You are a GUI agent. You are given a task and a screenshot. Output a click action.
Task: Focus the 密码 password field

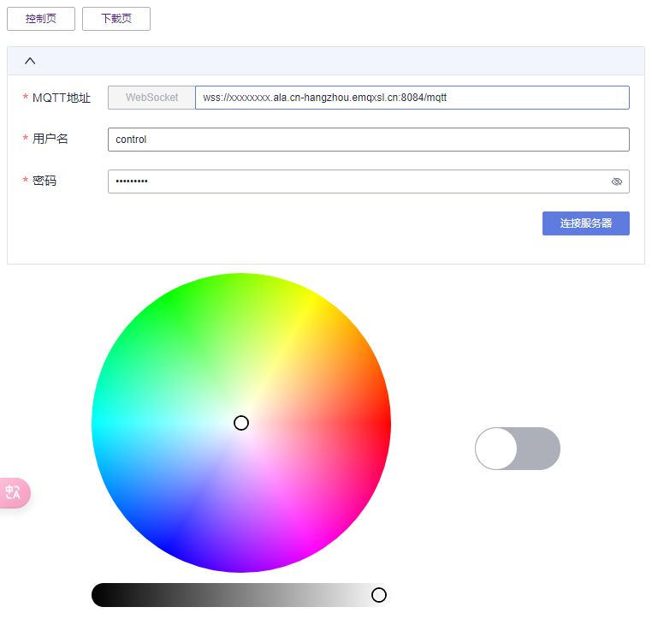click(x=369, y=182)
